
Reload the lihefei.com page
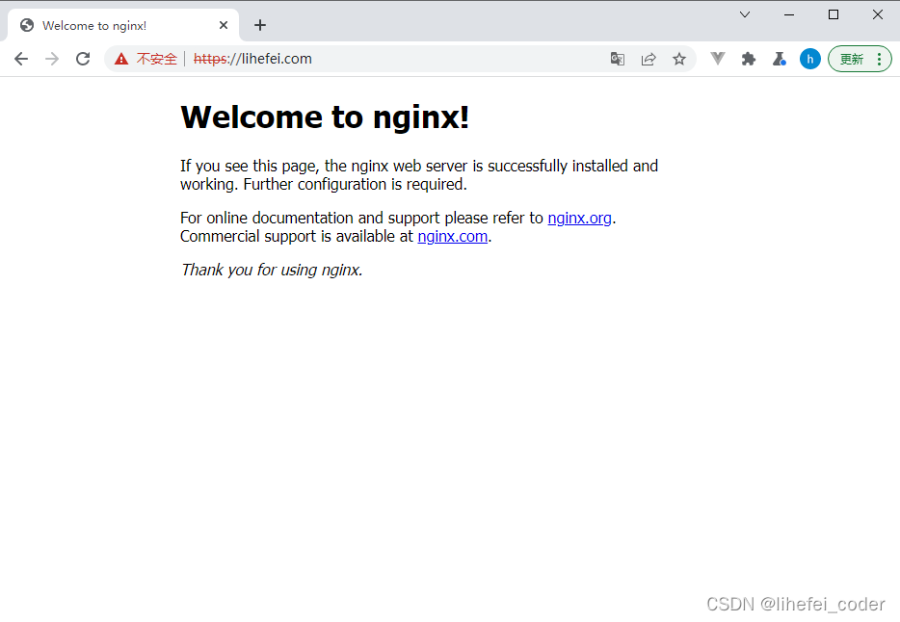(x=83, y=59)
